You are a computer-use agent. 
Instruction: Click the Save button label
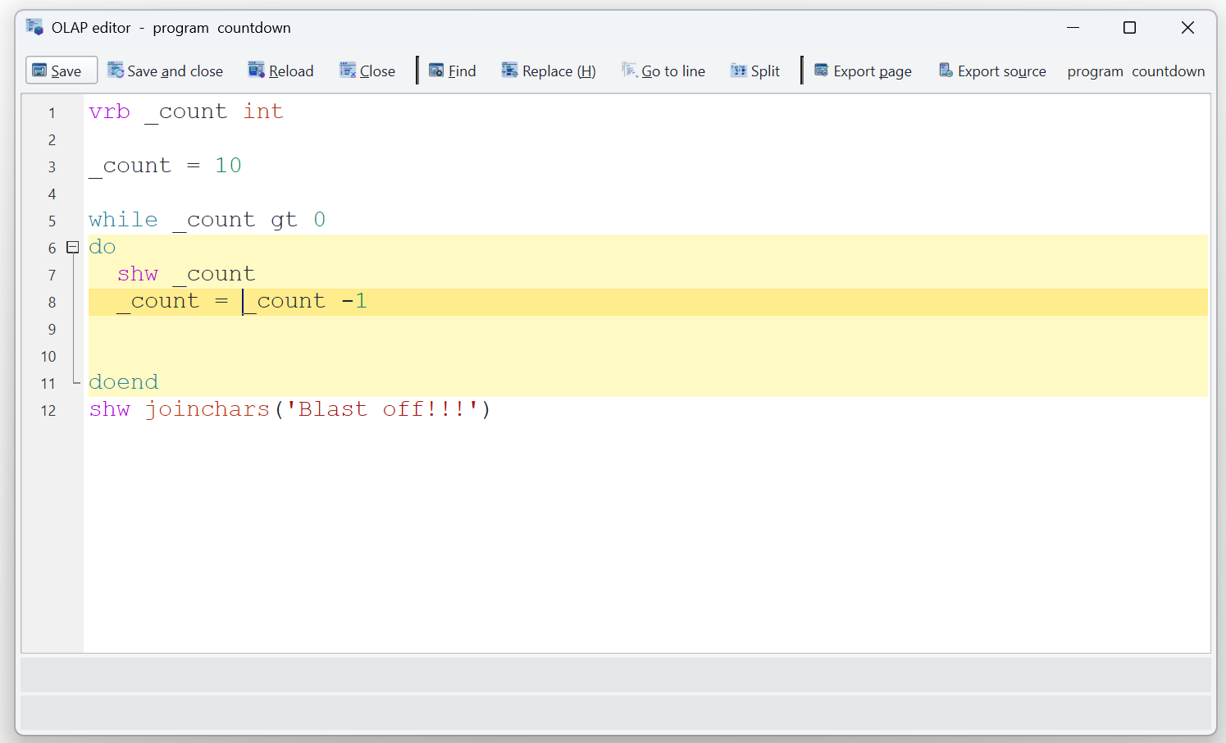click(66, 71)
